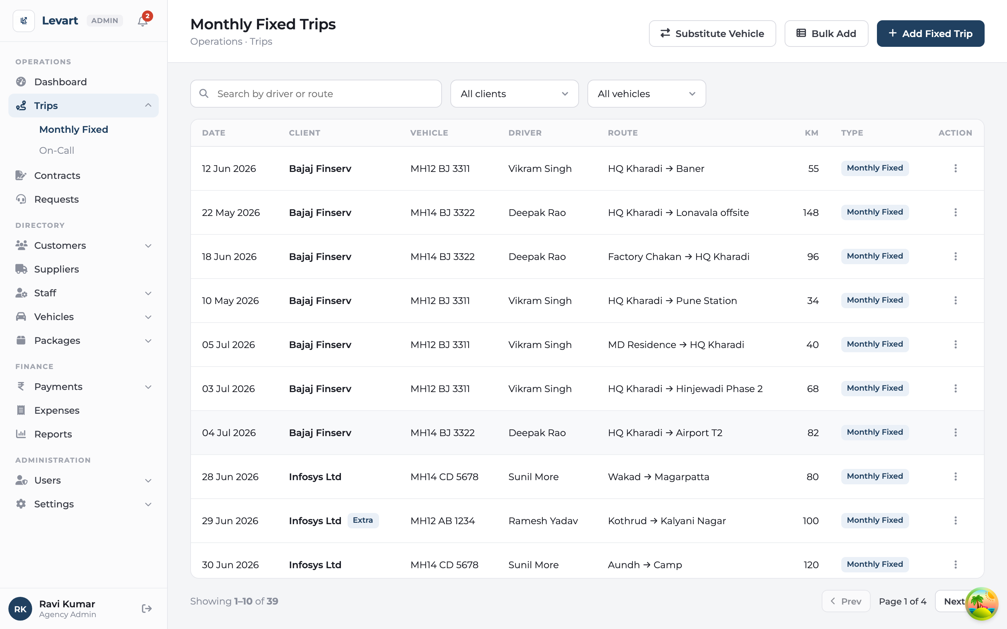Click the Levart logo icon
Screen dimensions: 1007x629
pyautogui.click(x=24, y=21)
